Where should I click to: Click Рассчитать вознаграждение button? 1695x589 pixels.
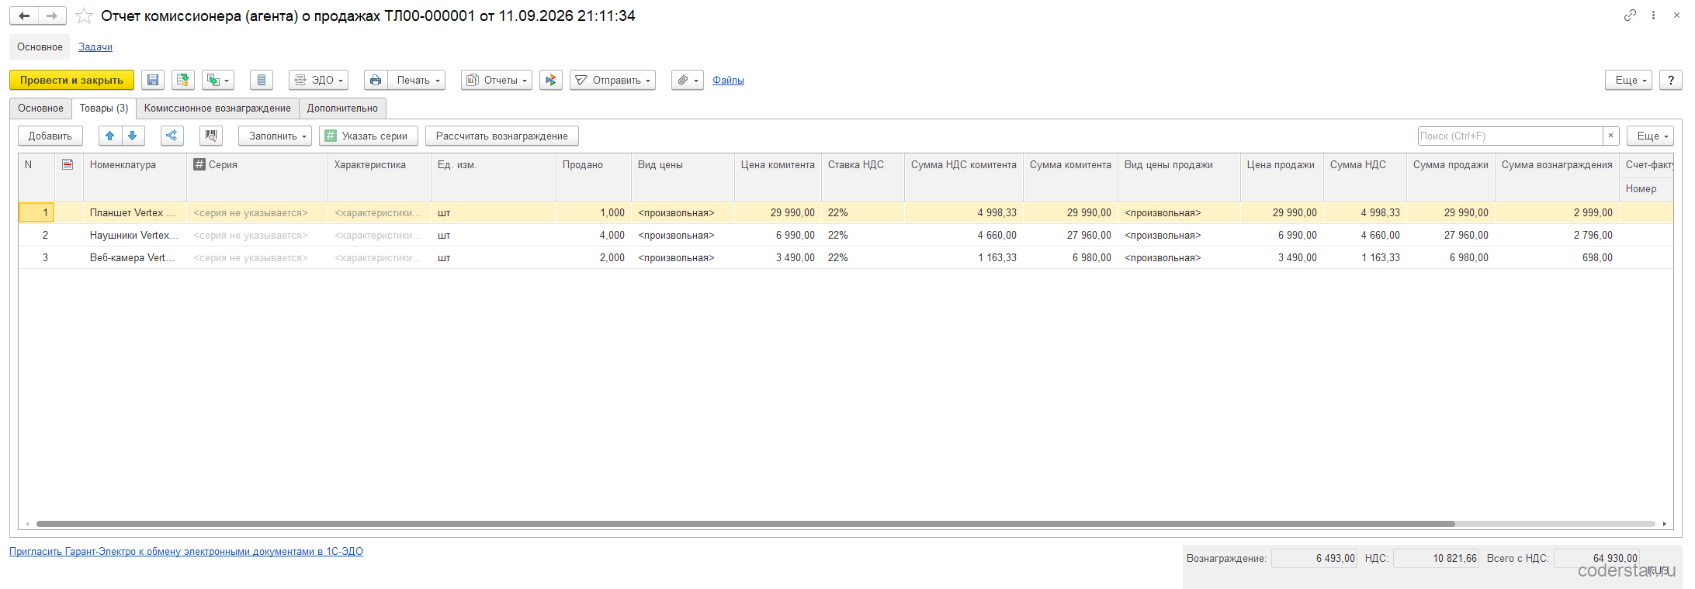tap(502, 136)
